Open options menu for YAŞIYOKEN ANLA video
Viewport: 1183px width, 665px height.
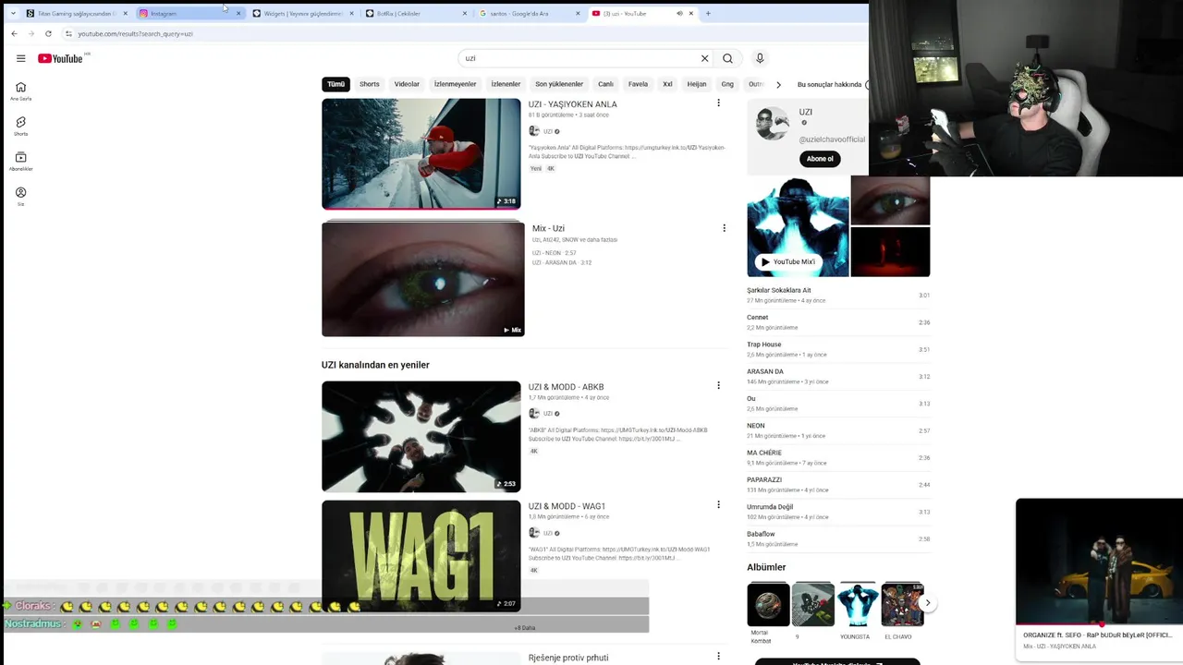718,103
